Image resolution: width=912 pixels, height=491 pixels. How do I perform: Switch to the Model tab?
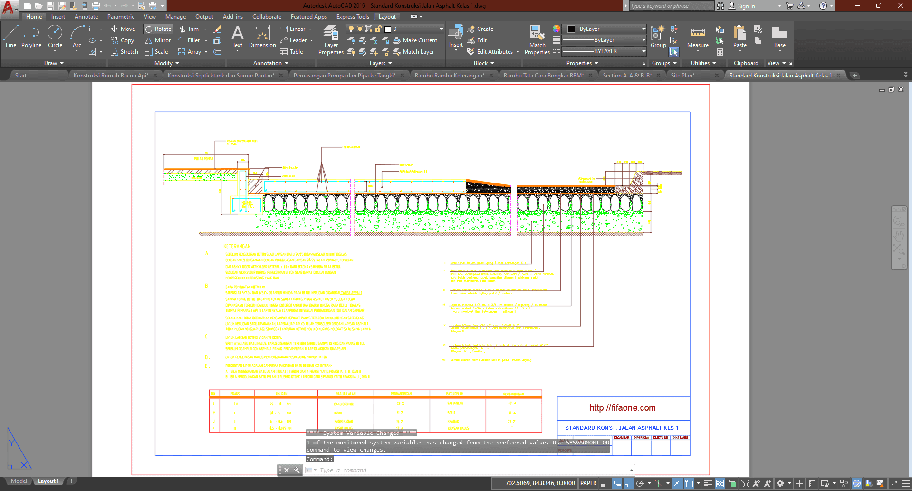tap(19, 481)
